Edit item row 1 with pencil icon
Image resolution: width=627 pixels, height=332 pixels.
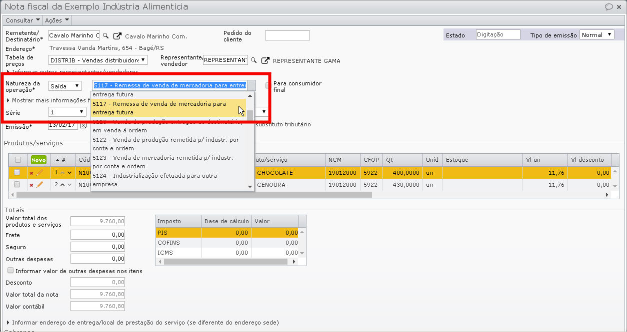point(39,172)
